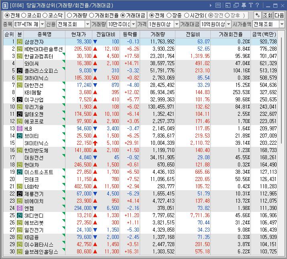Select the 거래대금 radio button

(123, 15)
